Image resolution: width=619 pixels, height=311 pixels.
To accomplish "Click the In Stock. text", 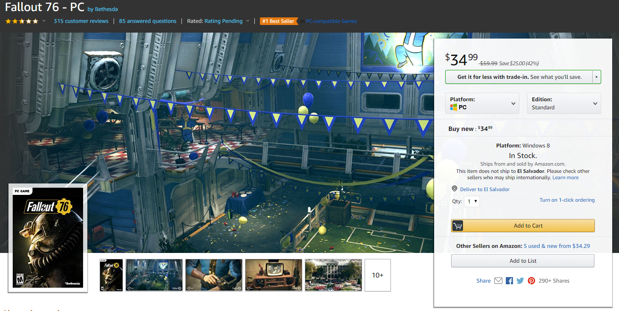I will 523,155.
